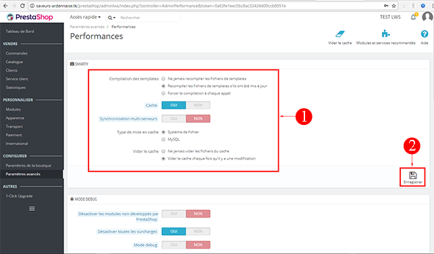434x254 pixels.
Task: Click the Mode debug field label
Action: coord(146,245)
